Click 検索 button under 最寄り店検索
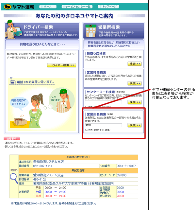Viewport: 196px width, 210px height. click(135, 64)
